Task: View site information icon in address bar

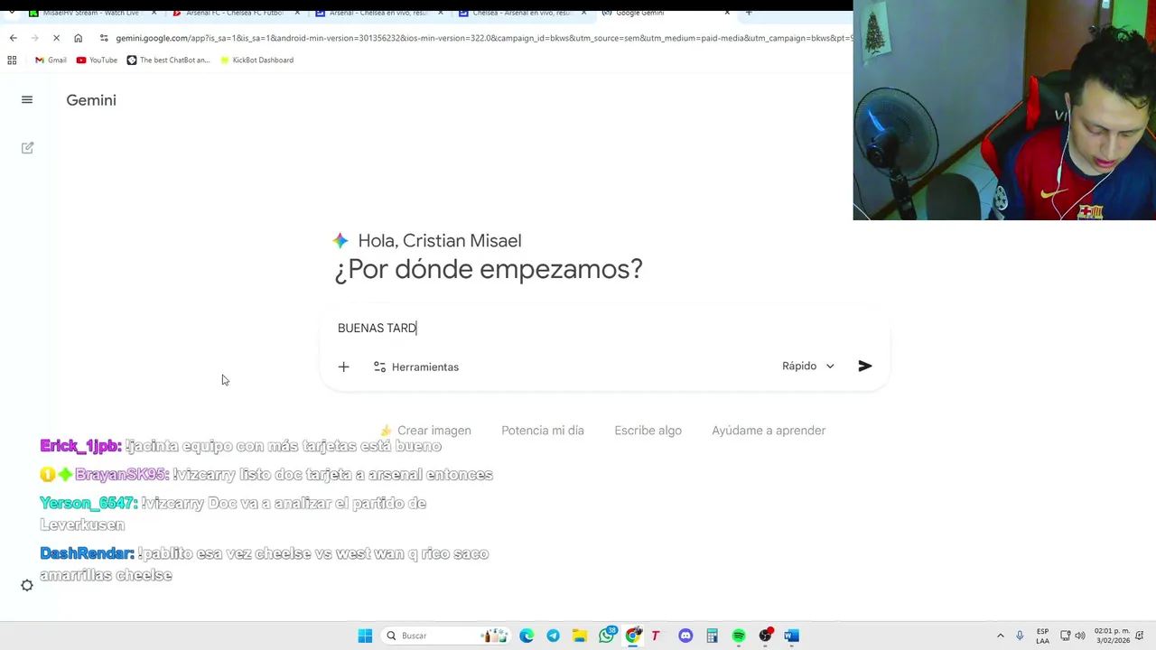Action: (105, 38)
